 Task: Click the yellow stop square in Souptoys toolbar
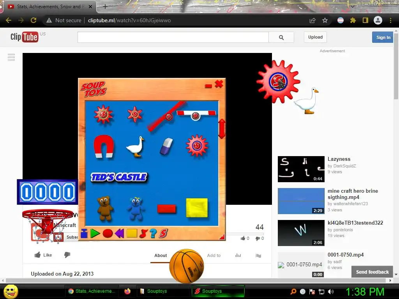[132, 233]
